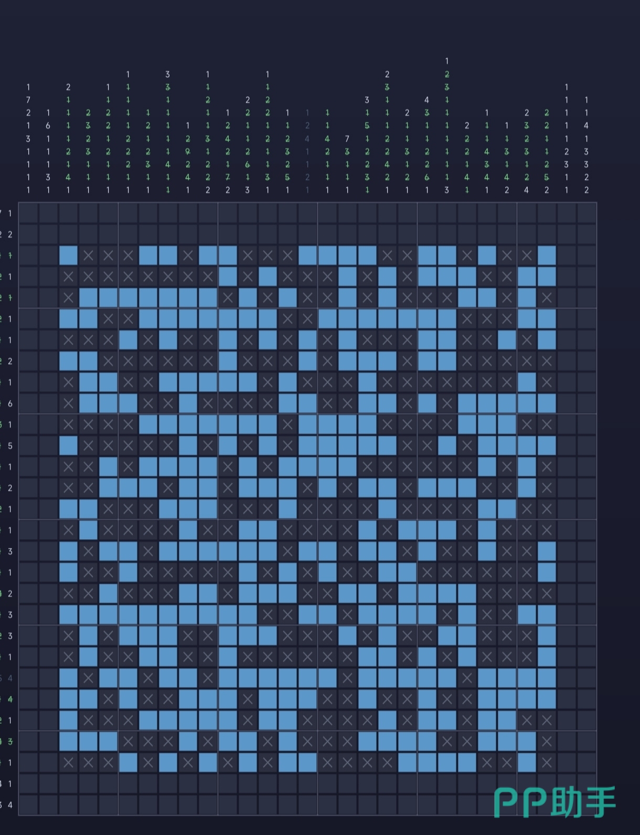Fill the top-left corner cell of the grid
The image size is (640, 835).
coord(28,213)
